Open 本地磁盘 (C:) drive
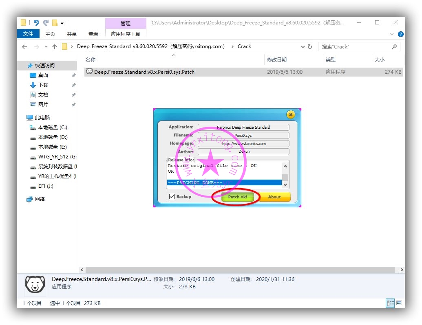 (53, 127)
